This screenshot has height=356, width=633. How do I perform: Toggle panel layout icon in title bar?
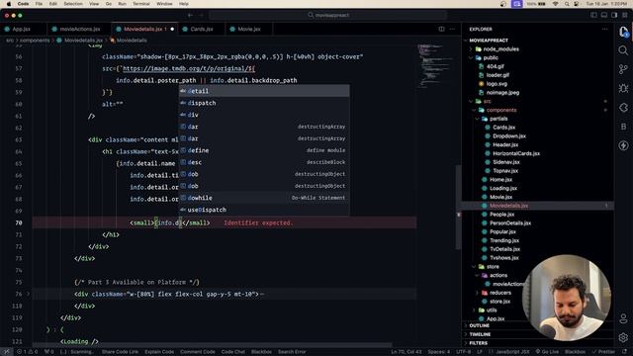(604, 15)
